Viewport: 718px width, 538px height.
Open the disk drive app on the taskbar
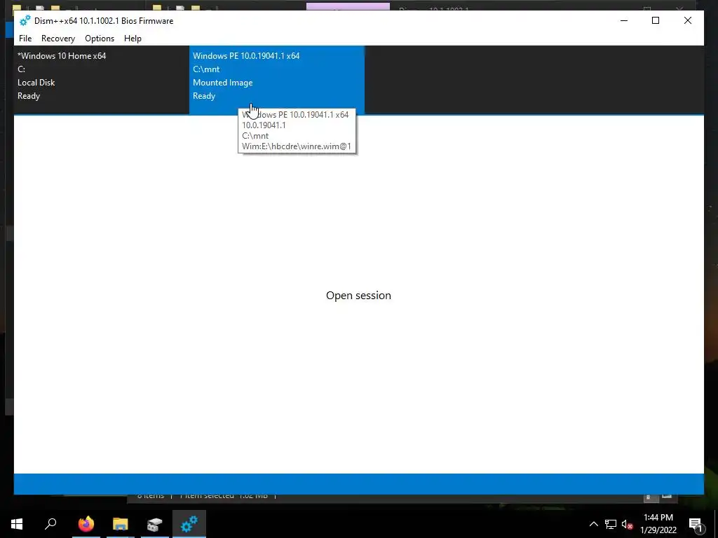tap(155, 524)
